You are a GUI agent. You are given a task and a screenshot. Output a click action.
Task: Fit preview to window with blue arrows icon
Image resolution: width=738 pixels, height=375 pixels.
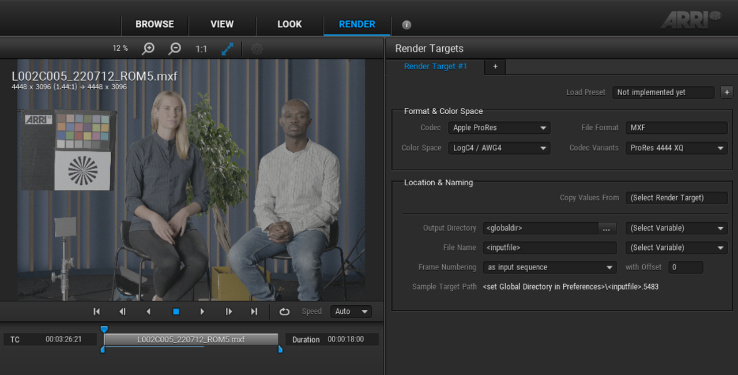pos(228,49)
